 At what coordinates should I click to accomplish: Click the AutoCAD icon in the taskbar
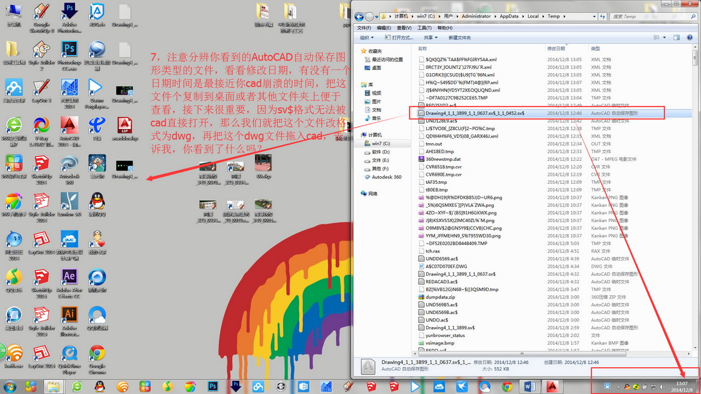click(551, 386)
